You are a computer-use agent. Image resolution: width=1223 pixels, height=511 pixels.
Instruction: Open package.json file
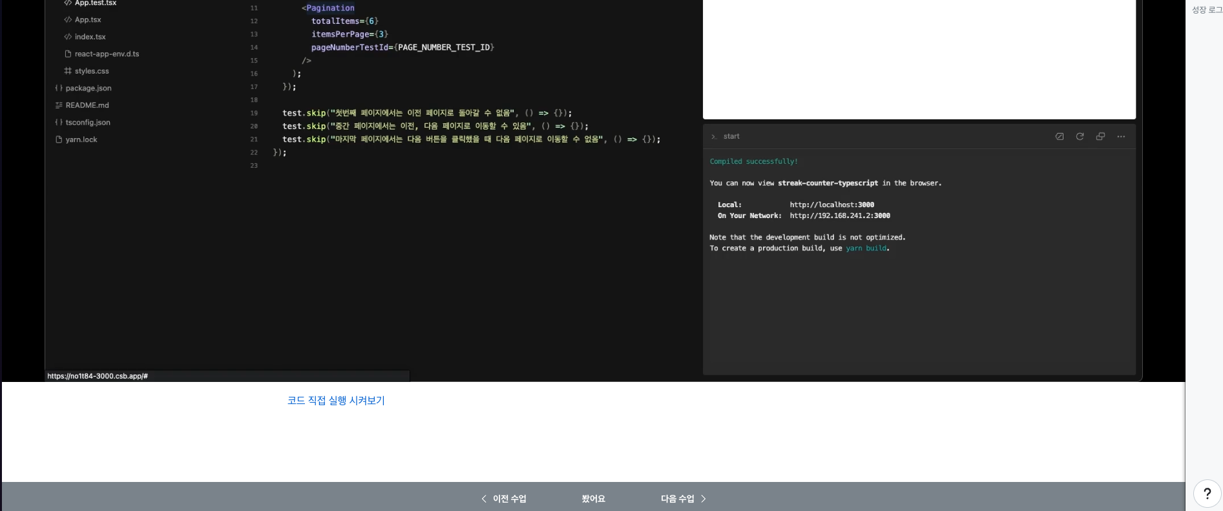coord(88,88)
